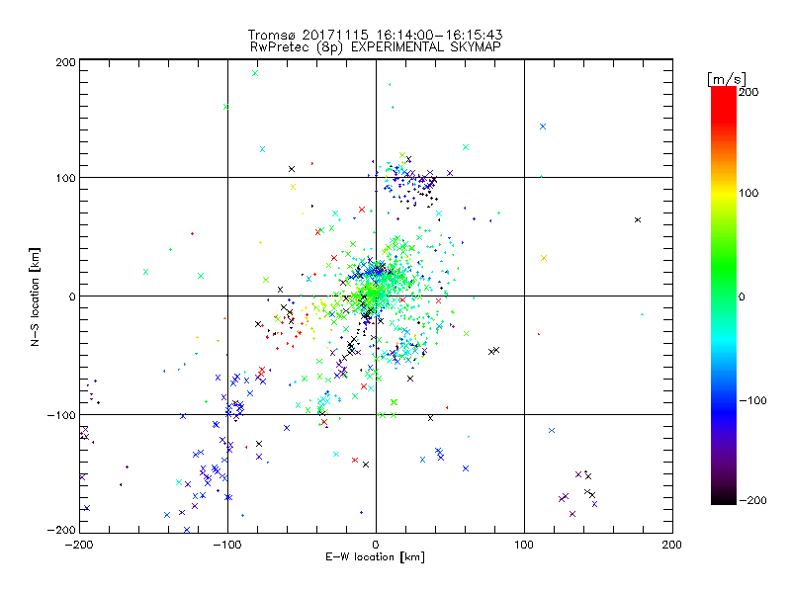
Task: Click the subtitle 'RwPretec (8p) EXPERIMENTAL SKYMAP'
Action: pyautogui.click(x=376, y=47)
